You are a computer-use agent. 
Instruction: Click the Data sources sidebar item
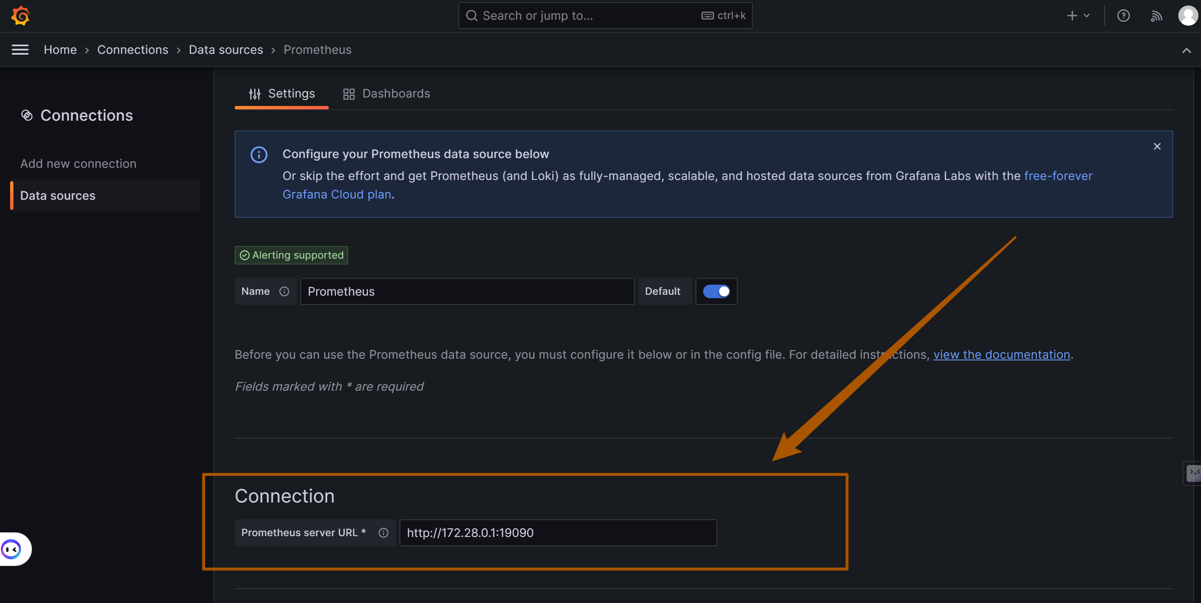[x=58, y=195]
